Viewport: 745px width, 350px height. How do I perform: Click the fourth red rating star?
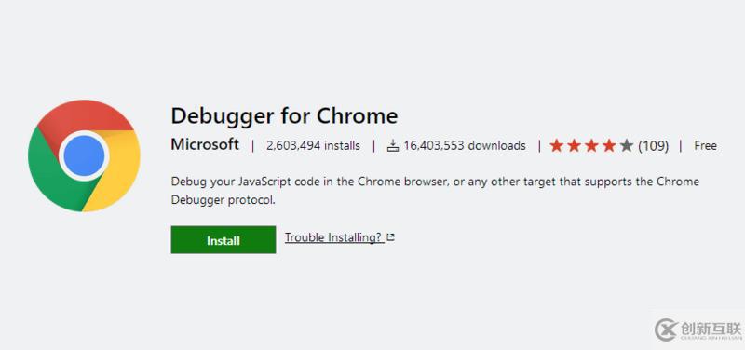pyautogui.click(x=609, y=145)
